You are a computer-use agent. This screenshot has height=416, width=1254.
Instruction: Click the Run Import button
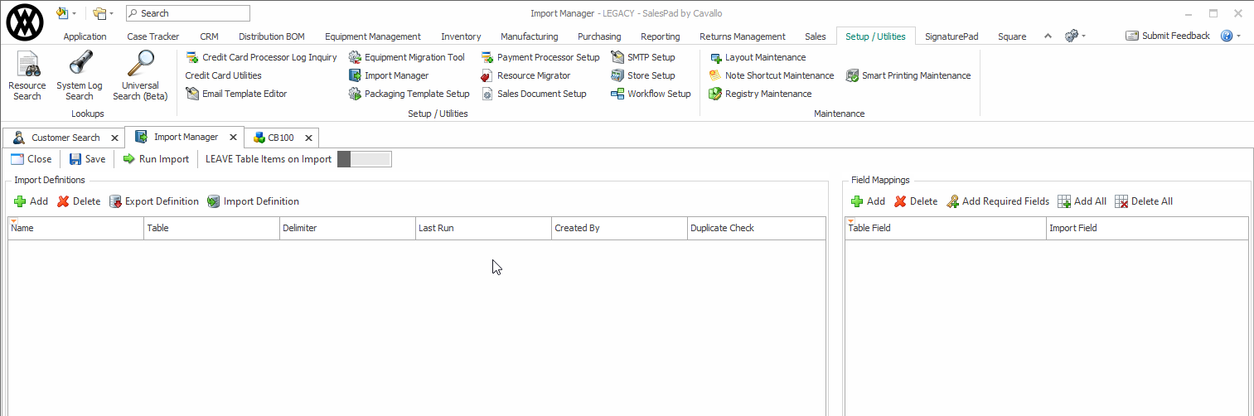[156, 159]
